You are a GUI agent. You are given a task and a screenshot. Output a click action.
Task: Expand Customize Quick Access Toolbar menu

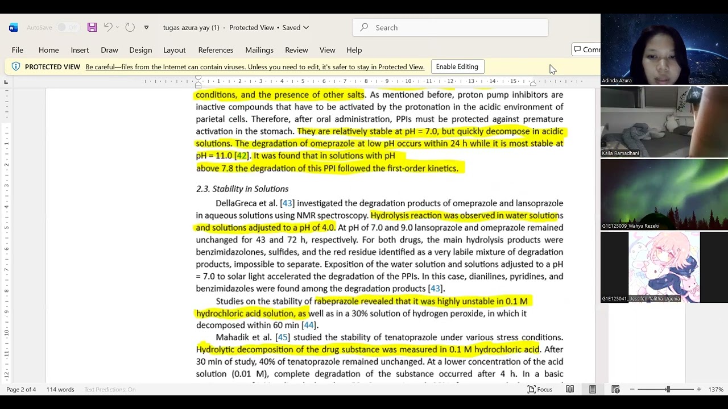(x=146, y=27)
